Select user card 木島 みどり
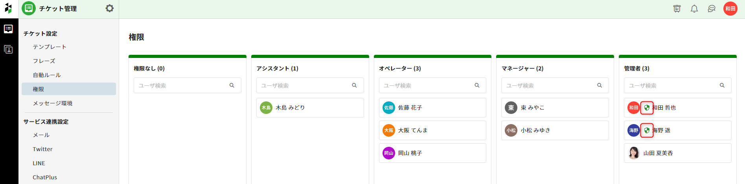The height and width of the screenshot is (184, 745). [310, 108]
